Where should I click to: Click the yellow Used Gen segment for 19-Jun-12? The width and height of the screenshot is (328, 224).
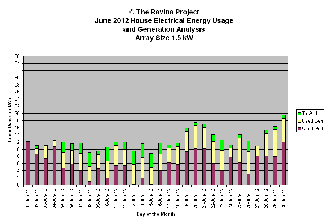click(x=187, y=142)
